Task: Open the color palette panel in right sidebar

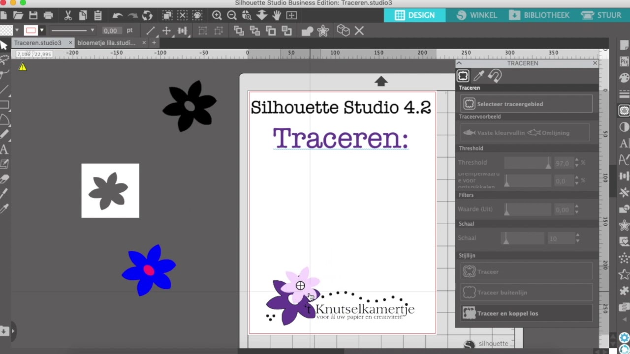Action: coord(624,78)
